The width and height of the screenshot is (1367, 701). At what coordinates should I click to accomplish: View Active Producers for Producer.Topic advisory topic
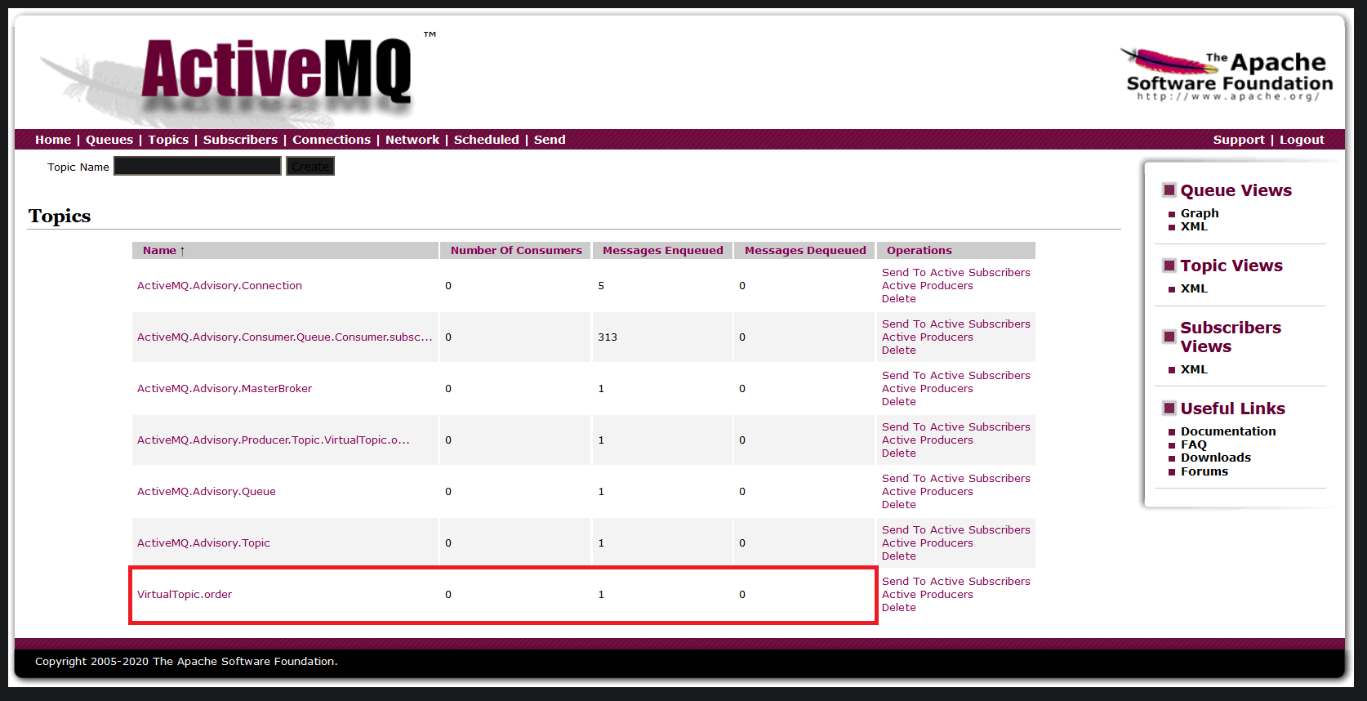pos(928,440)
